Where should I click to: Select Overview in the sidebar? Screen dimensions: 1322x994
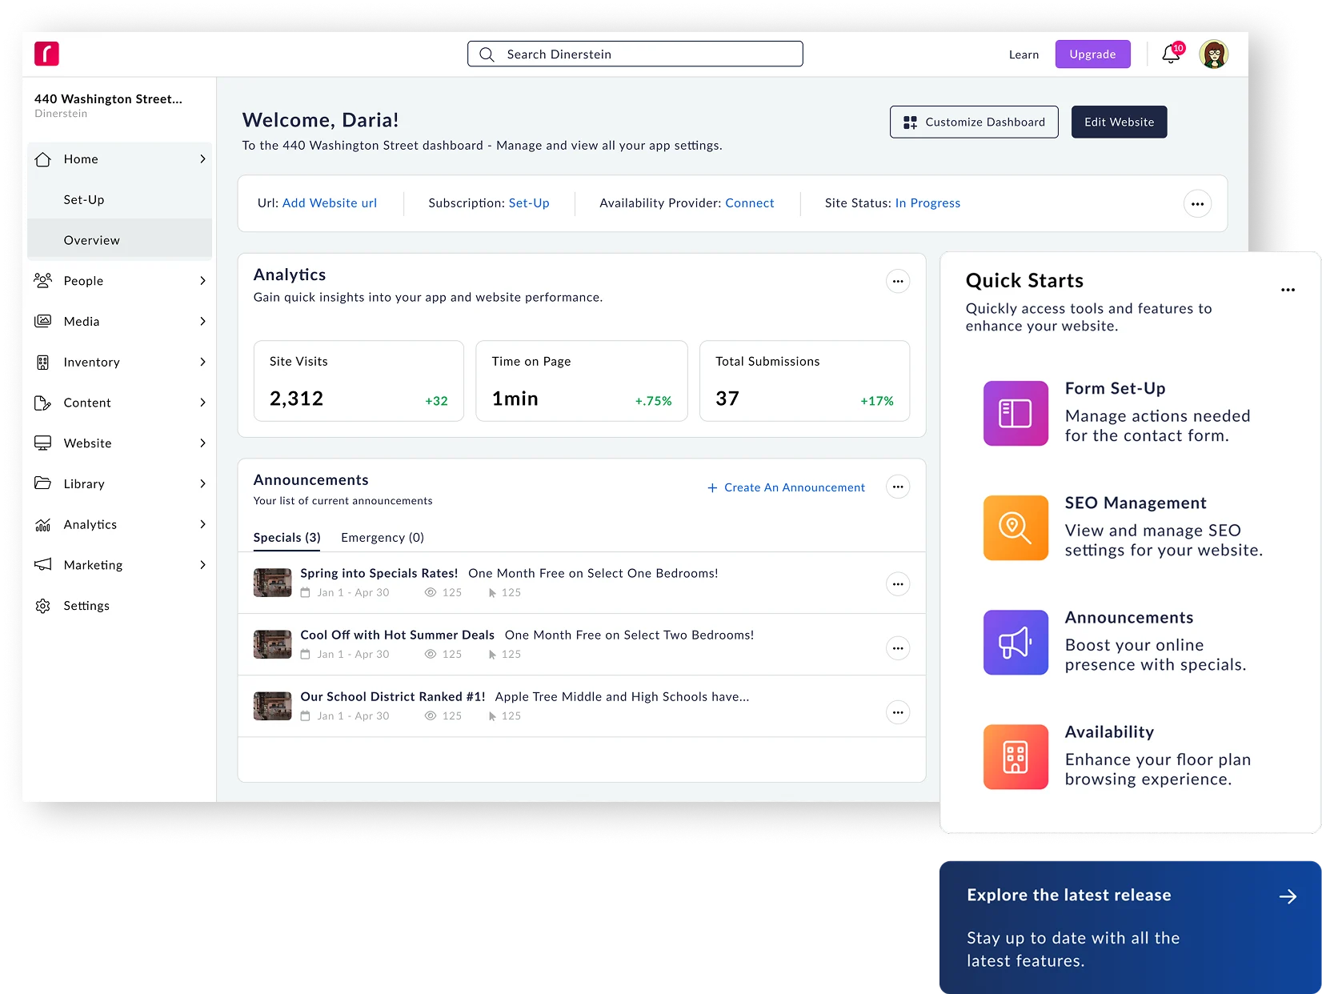(120, 240)
